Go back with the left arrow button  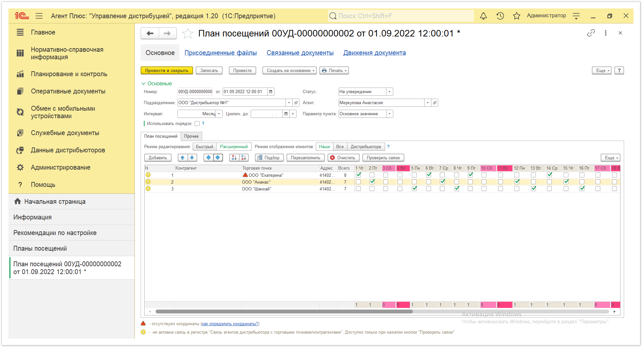click(x=150, y=33)
